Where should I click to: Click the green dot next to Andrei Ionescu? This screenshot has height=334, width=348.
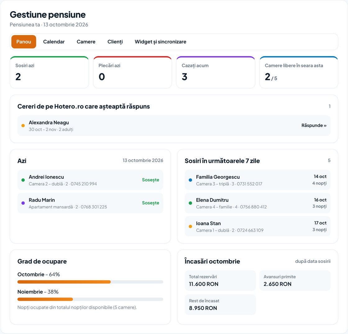[x=23, y=180]
